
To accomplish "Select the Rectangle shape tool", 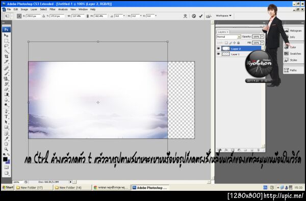I will point(6,127).
